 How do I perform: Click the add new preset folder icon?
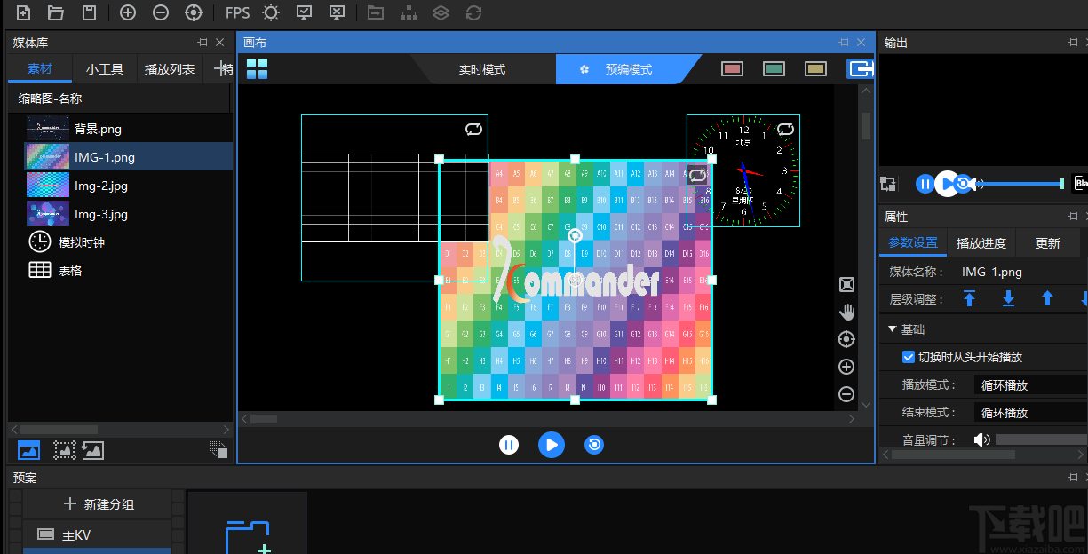(248, 536)
